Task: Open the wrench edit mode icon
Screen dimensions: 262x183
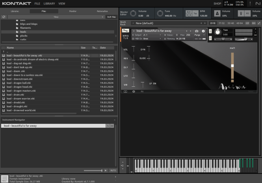Action: click(x=126, y=31)
